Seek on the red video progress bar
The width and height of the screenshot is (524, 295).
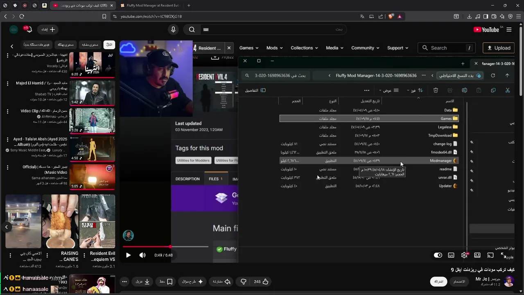point(146,247)
